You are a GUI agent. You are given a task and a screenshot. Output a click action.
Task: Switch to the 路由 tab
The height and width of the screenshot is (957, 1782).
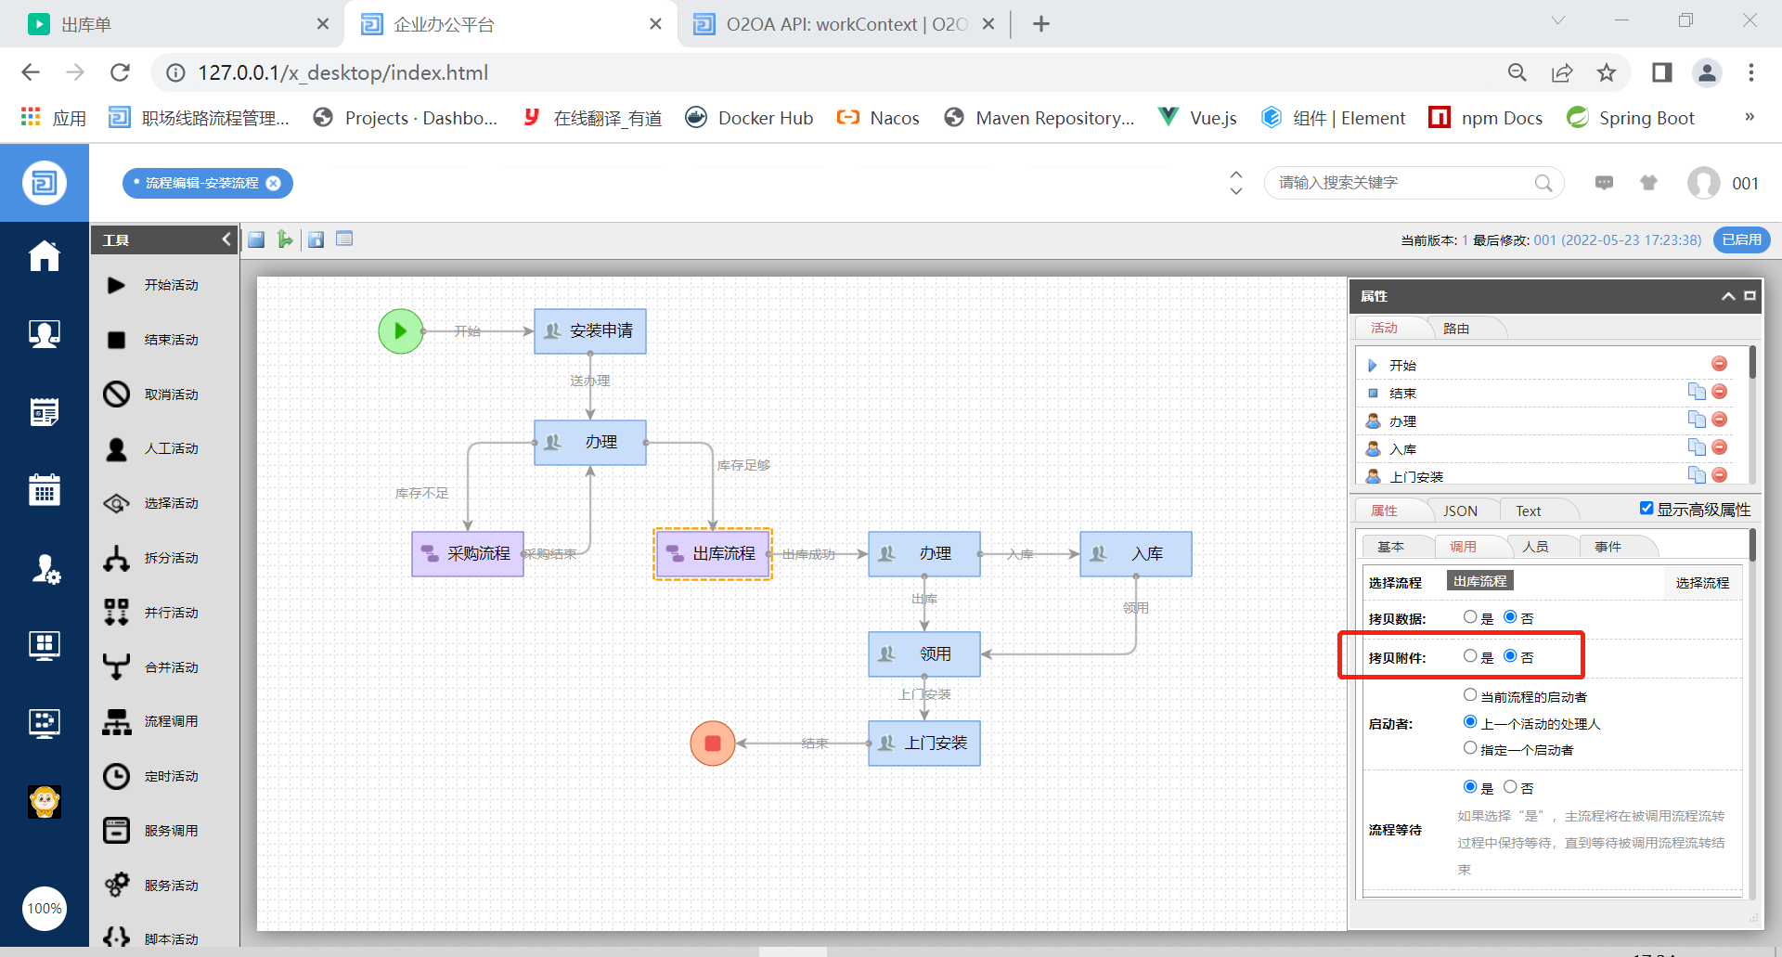[1455, 329]
